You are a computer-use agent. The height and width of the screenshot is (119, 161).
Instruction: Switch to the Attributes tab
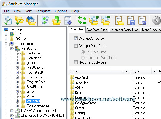click(x=77, y=29)
